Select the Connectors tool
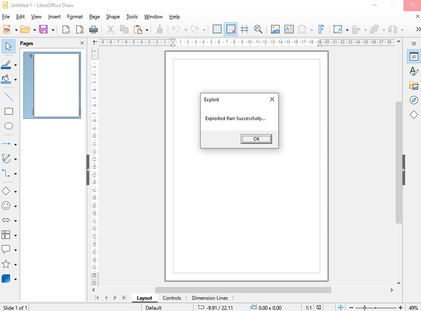 click(x=6, y=173)
